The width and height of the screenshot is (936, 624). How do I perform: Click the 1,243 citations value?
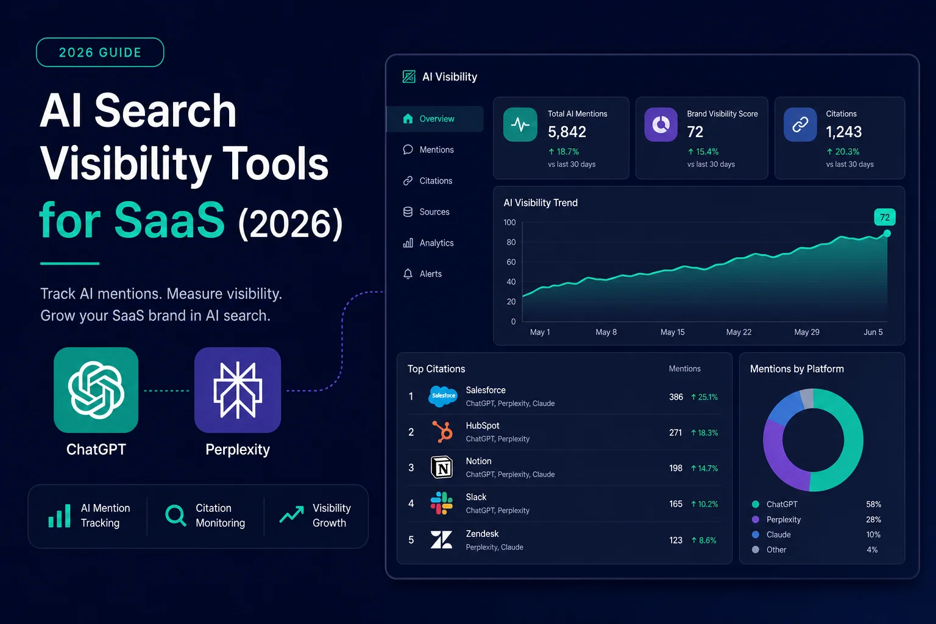click(843, 132)
